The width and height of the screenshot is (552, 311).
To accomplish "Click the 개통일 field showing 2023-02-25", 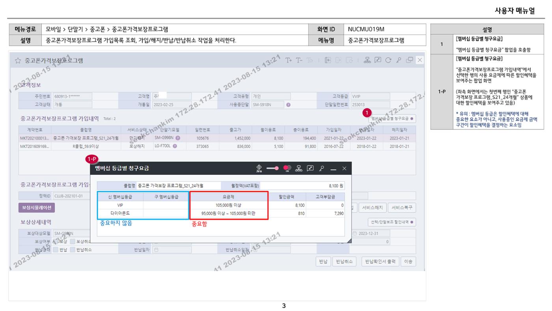I will pyautogui.click(x=171, y=105).
